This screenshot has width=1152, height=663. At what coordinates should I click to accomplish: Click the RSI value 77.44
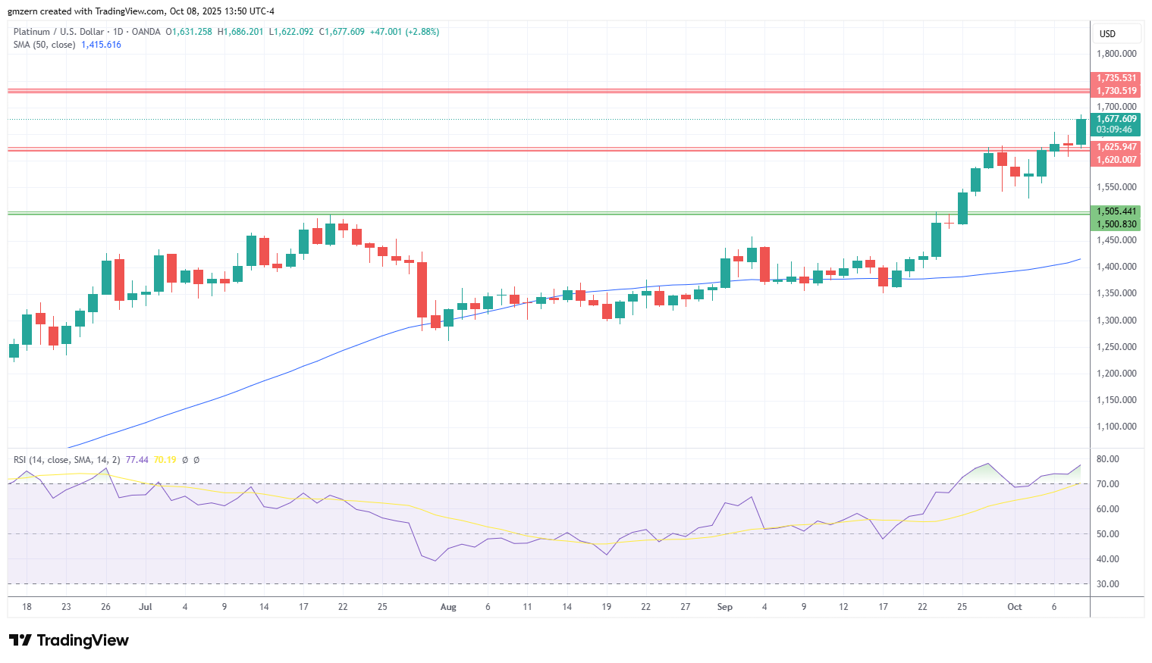pos(137,460)
